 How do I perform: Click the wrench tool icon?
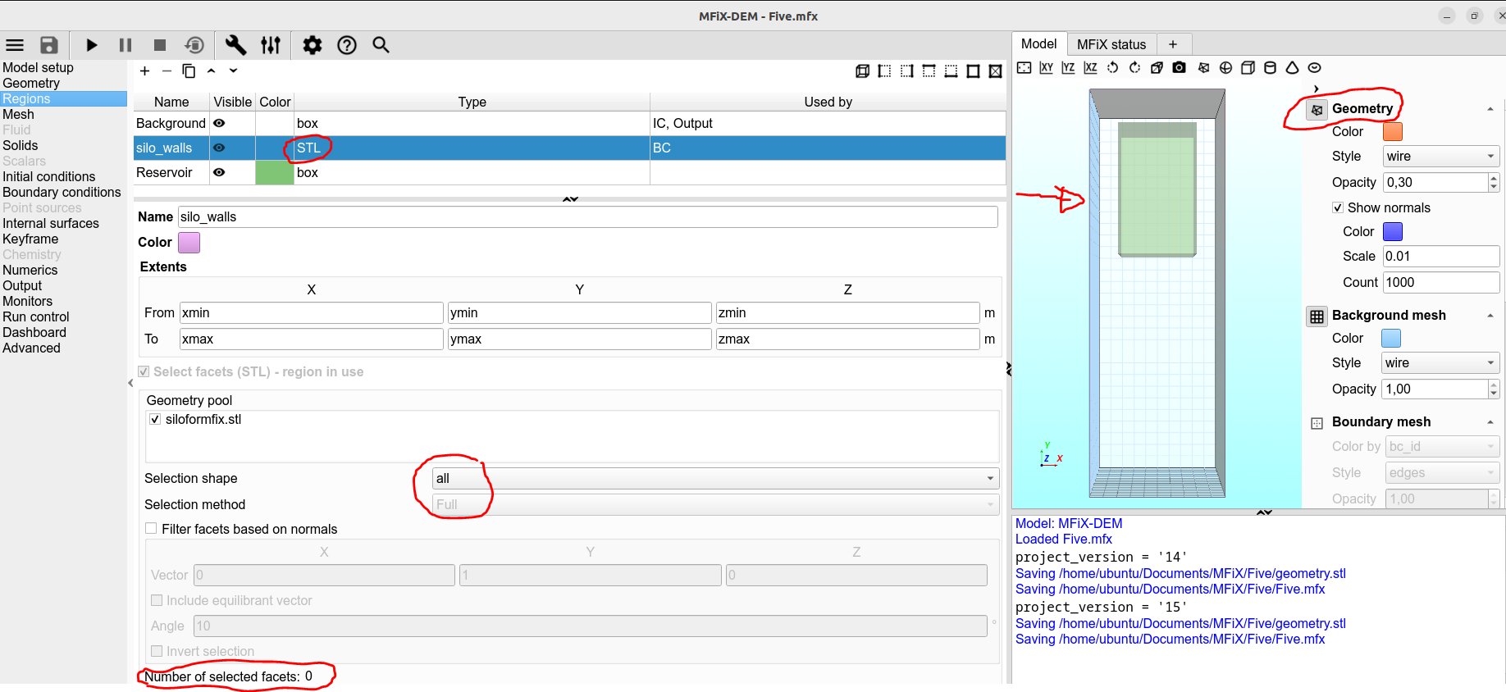(x=235, y=45)
